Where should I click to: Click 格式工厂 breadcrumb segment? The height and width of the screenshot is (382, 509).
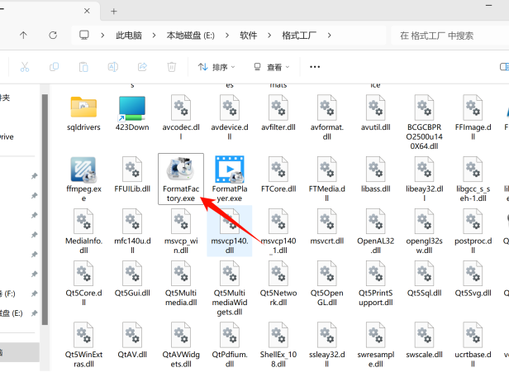299,36
